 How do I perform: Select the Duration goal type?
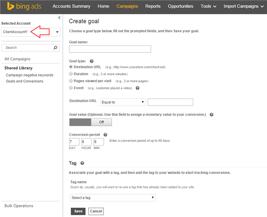71,74
